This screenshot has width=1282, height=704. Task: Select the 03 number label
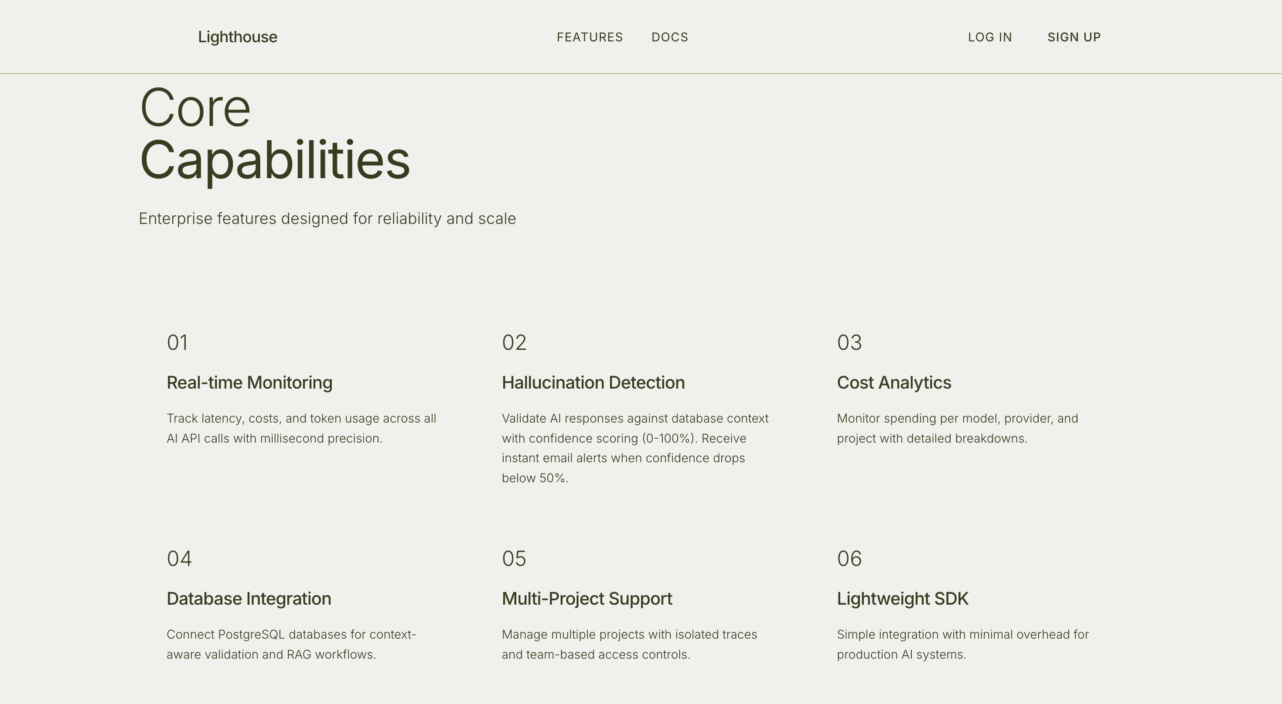click(849, 342)
